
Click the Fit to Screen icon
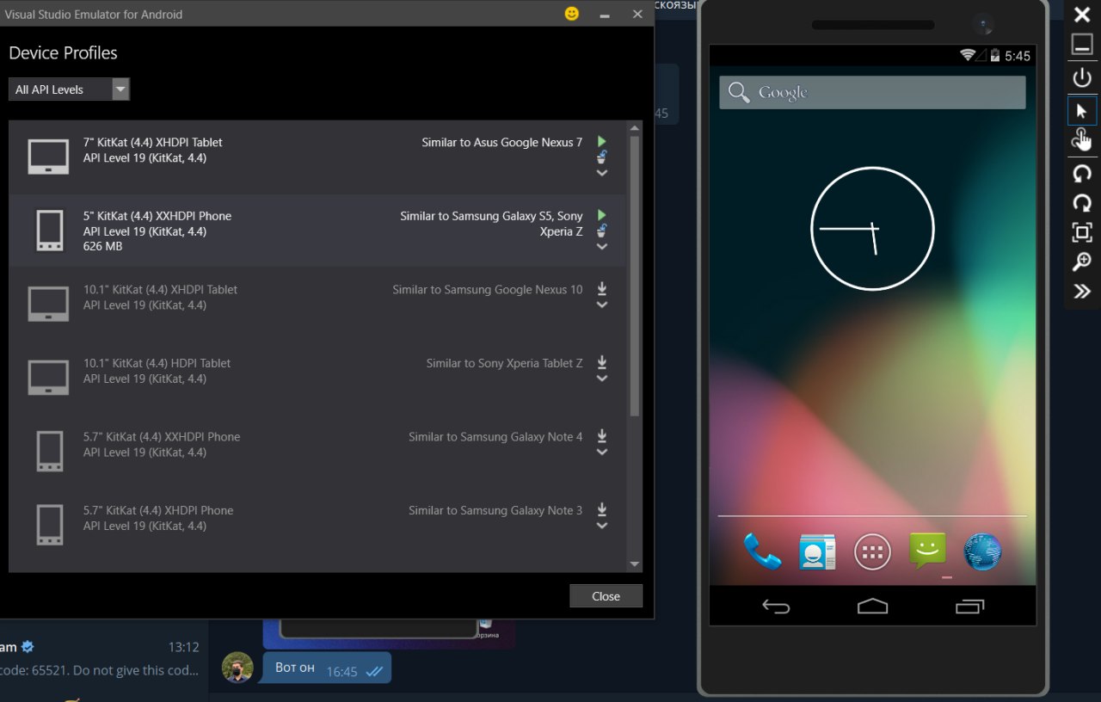(1082, 232)
